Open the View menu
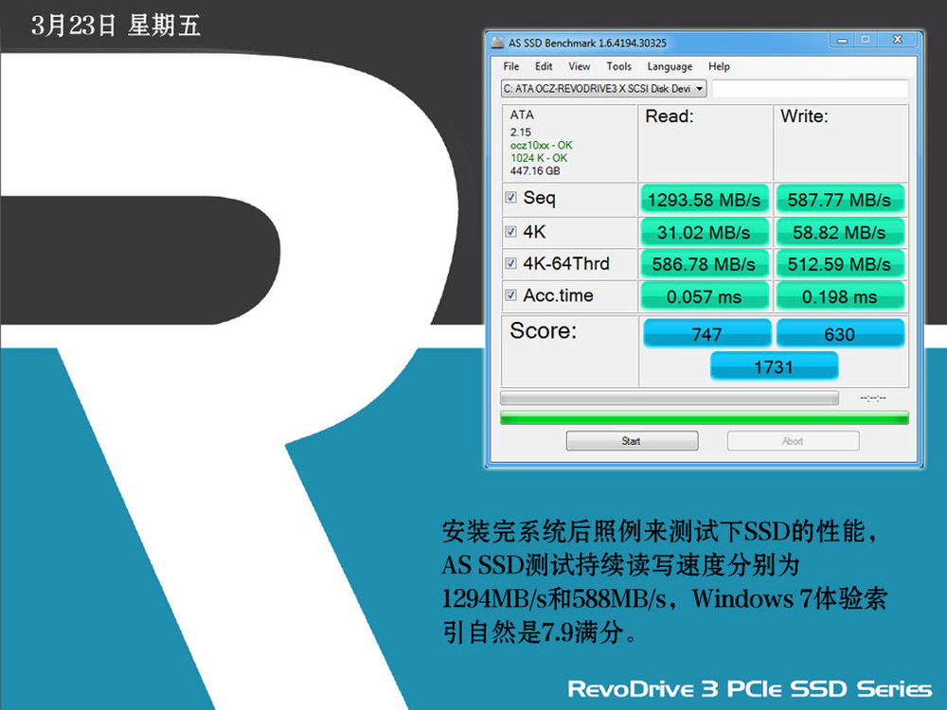 point(580,66)
